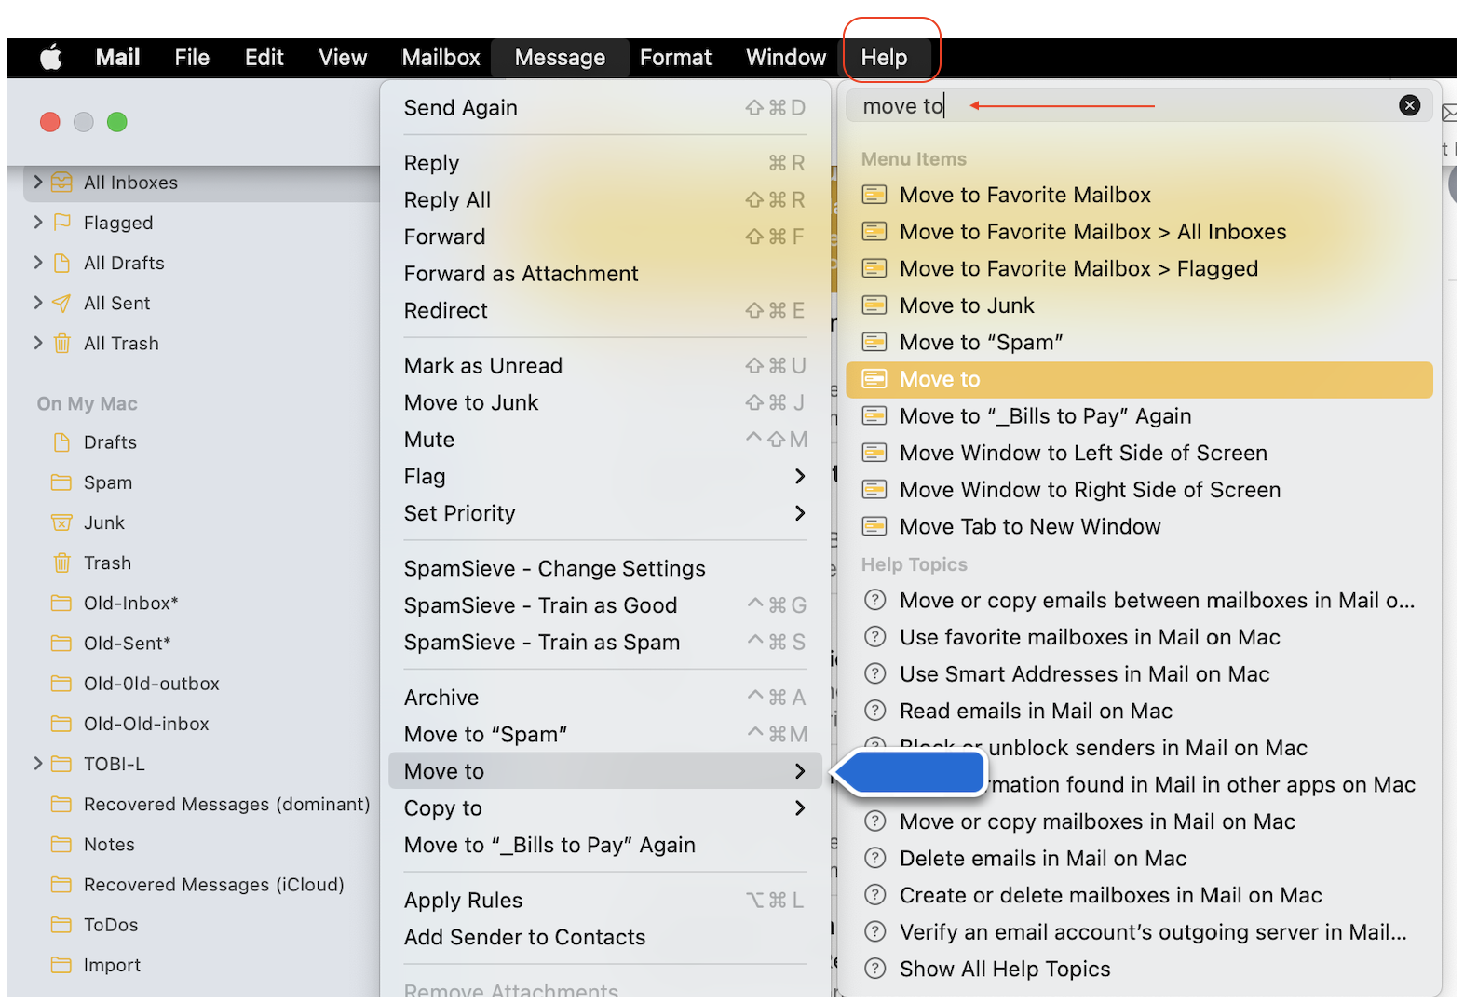Choose Archive from the Message menu
This screenshot has height=1004, width=1464.
click(x=605, y=698)
